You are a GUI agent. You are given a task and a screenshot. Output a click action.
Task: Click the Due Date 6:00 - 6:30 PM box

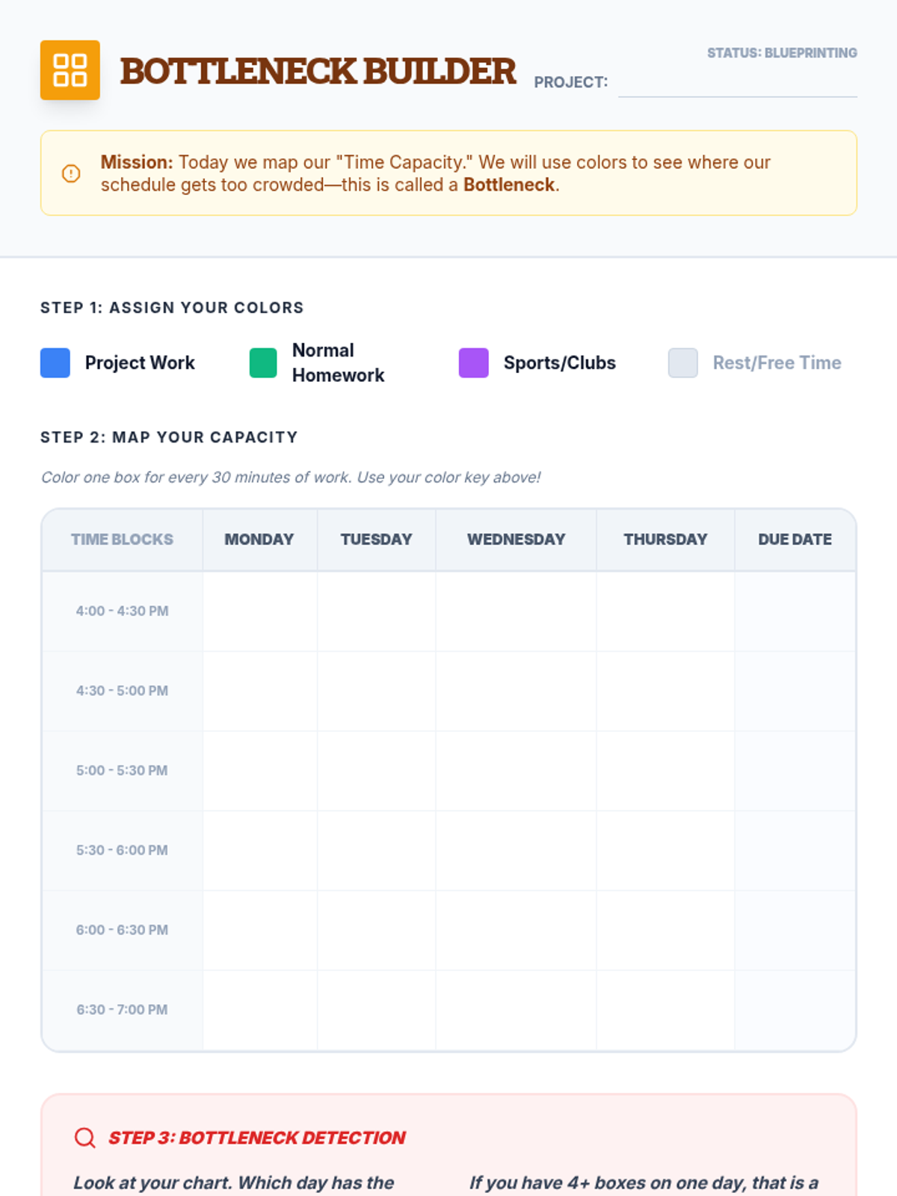pyautogui.click(x=795, y=931)
